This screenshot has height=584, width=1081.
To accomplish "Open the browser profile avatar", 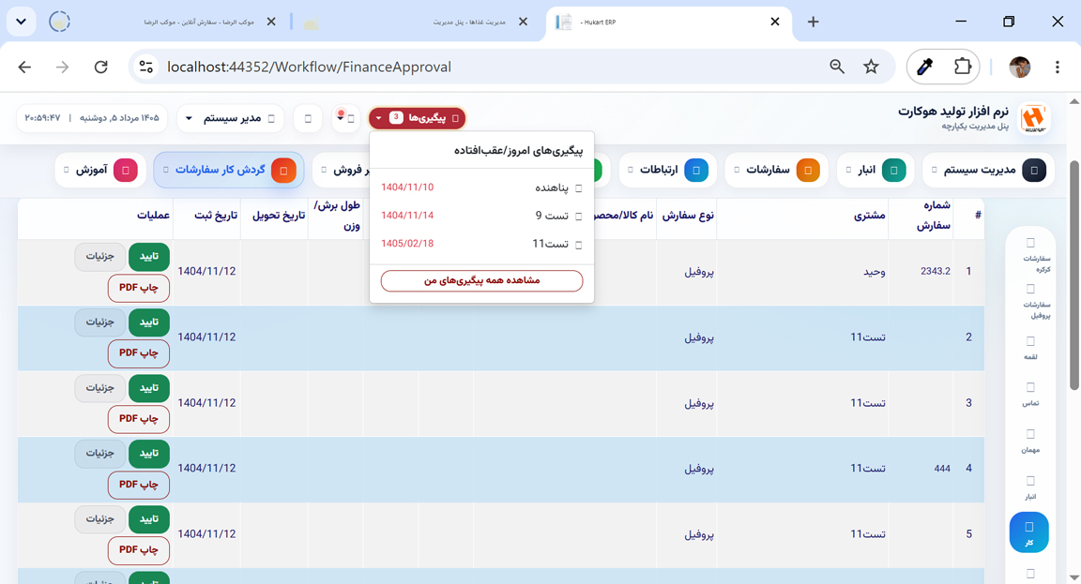I will [x=1020, y=67].
